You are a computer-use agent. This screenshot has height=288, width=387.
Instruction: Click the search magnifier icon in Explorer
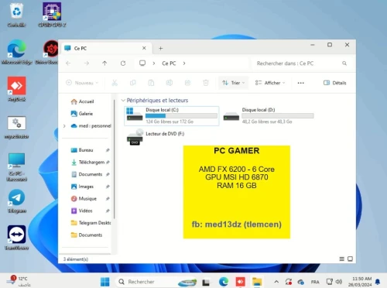click(x=344, y=63)
